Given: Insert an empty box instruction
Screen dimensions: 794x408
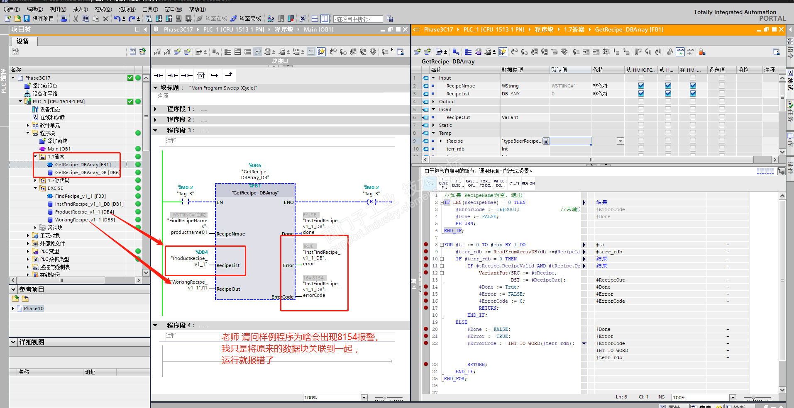Looking at the screenshot, I should click(x=201, y=75).
